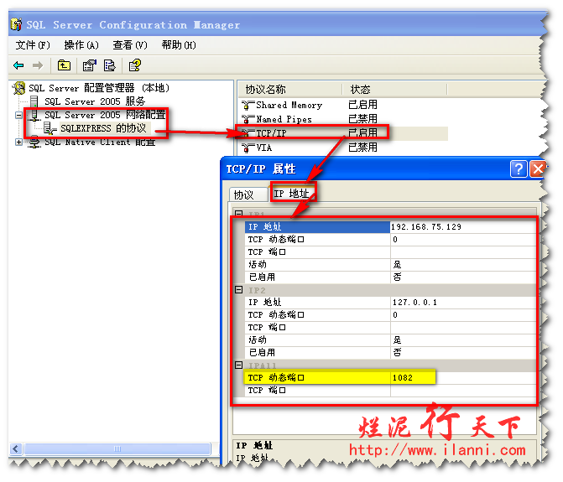Collapse the IP2 property group
The image size is (563, 482).
238,289
